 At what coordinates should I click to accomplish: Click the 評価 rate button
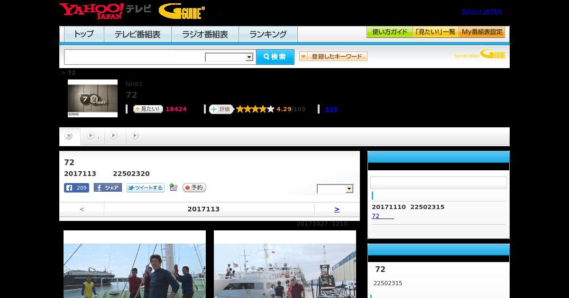pyautogui.click(x=221, y=109)
